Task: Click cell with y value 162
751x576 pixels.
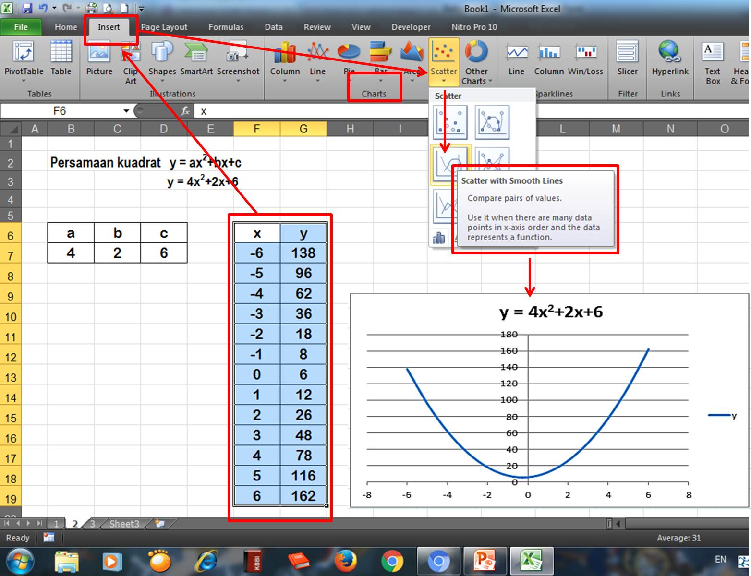Action: [303, 495]
